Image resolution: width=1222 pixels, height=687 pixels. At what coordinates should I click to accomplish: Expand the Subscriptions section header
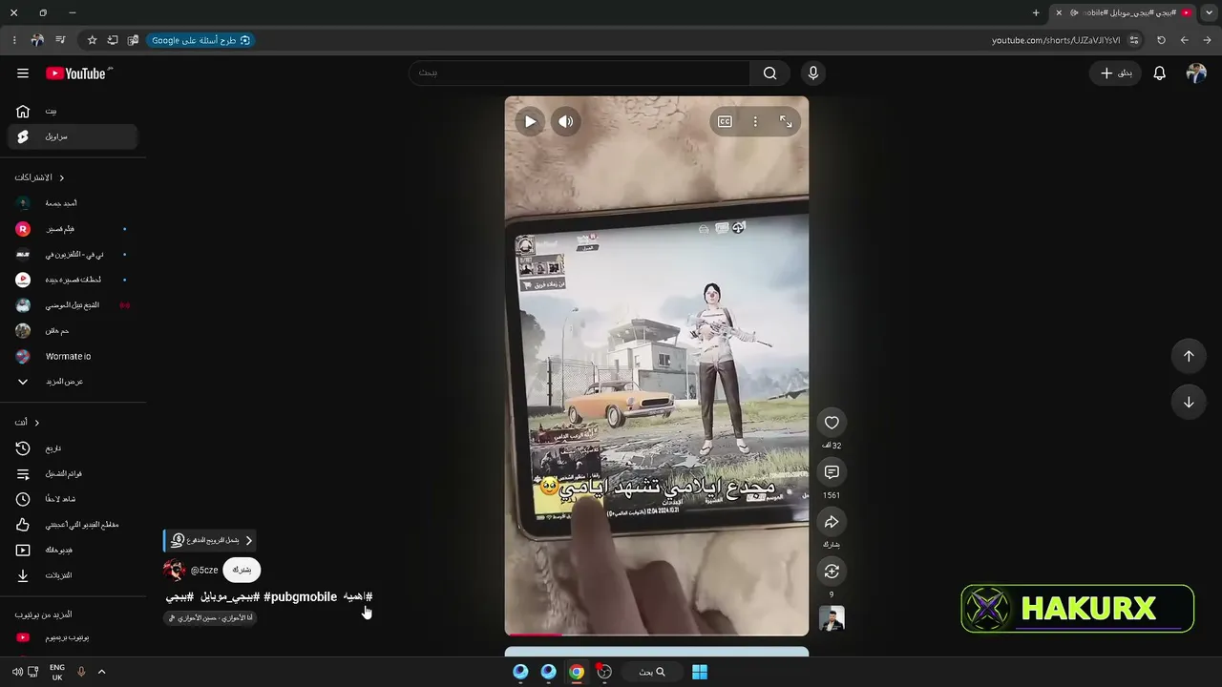point(40,178)
